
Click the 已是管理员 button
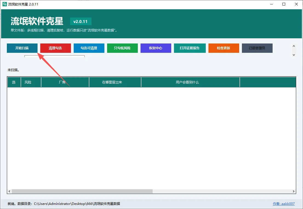257,48
